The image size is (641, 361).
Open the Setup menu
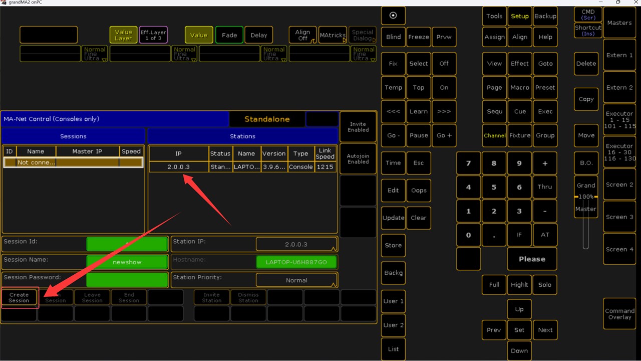pos(519,16)
